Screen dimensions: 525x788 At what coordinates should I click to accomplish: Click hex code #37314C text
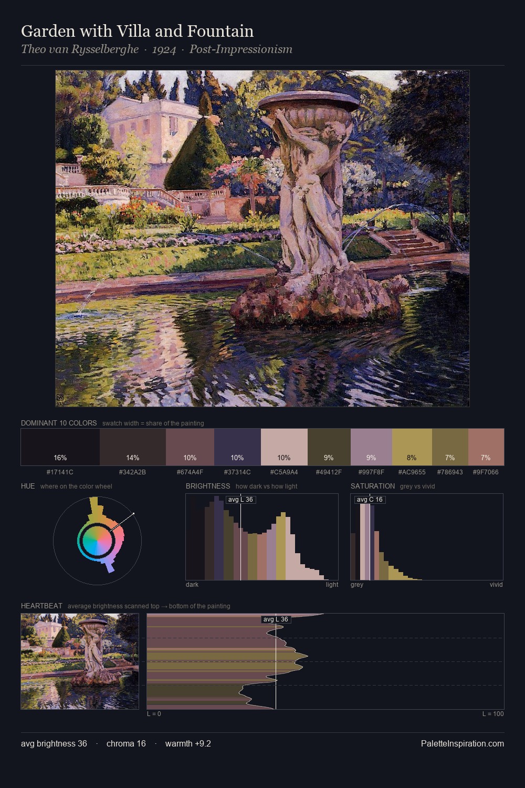237,472
